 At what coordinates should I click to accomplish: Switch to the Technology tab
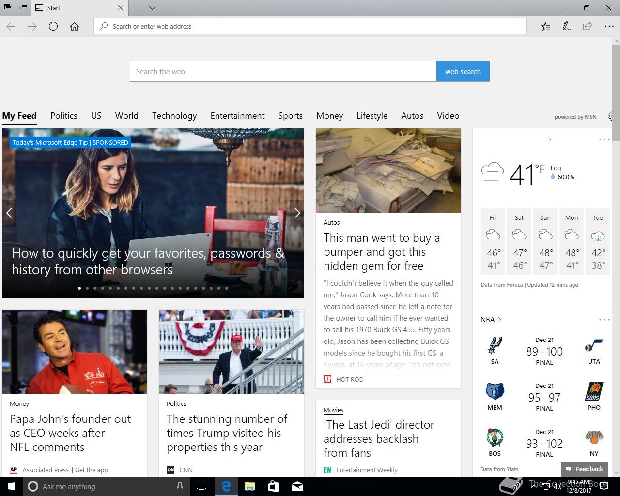(x=174, y=116)
